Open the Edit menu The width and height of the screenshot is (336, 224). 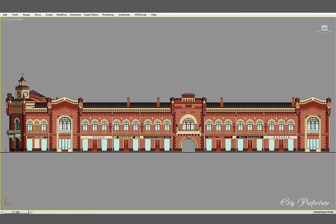[x=5, y=15]
